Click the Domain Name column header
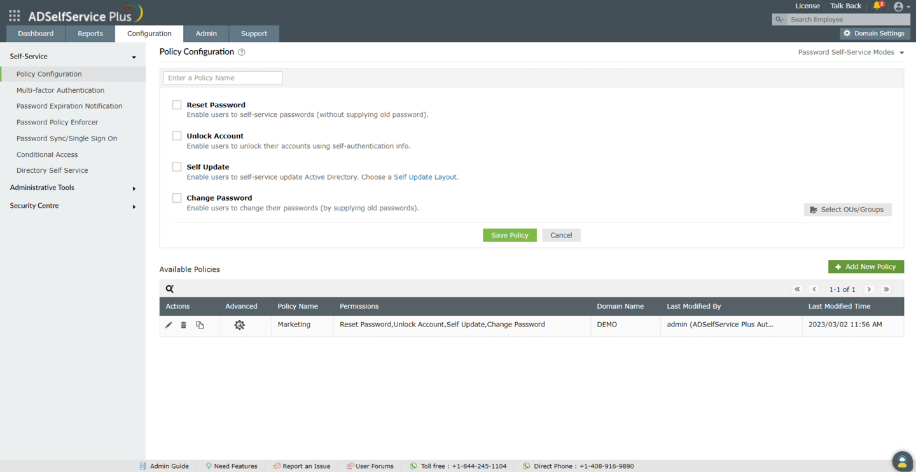The width and height of the screenshot is (916, 472). coord(620,306)
